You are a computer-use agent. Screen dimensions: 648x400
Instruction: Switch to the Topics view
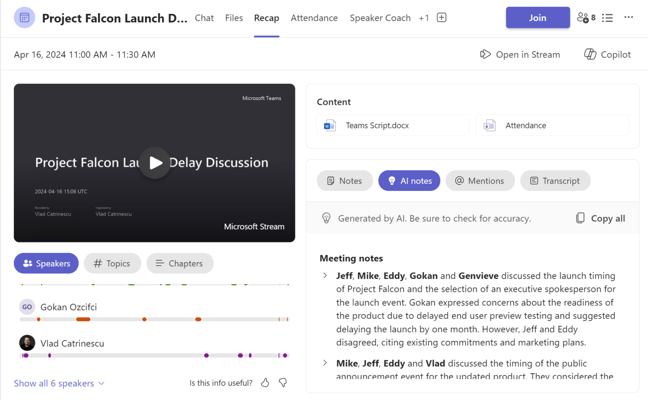click(x=112, y=263)
